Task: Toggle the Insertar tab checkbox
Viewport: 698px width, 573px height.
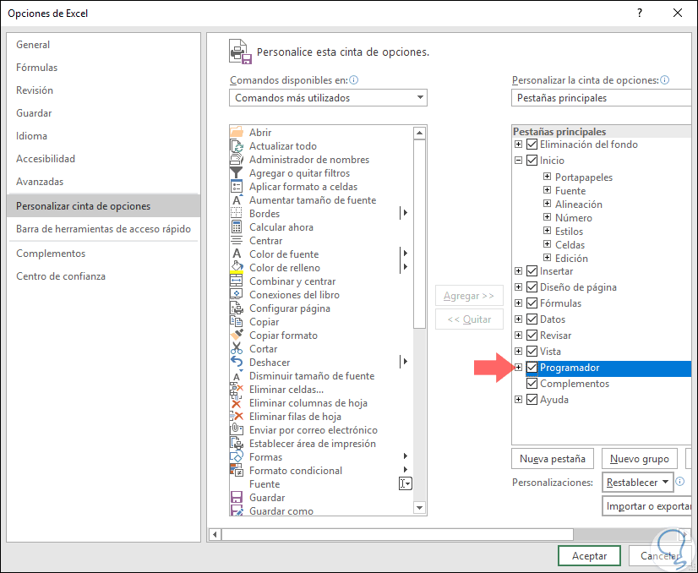Action: [x=532, y=270]
